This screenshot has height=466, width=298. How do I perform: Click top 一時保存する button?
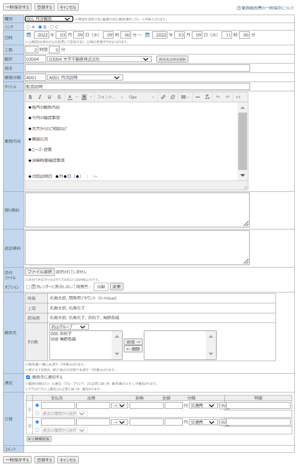click(x=17, y=7)
